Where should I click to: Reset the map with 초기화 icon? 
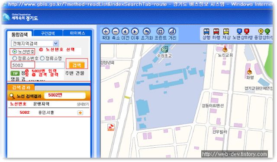tap(147, 32)
